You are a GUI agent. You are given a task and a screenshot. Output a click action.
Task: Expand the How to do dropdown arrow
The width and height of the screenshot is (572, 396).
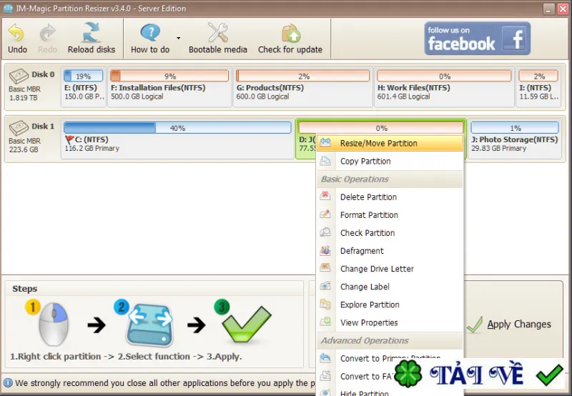coord(178,38)
